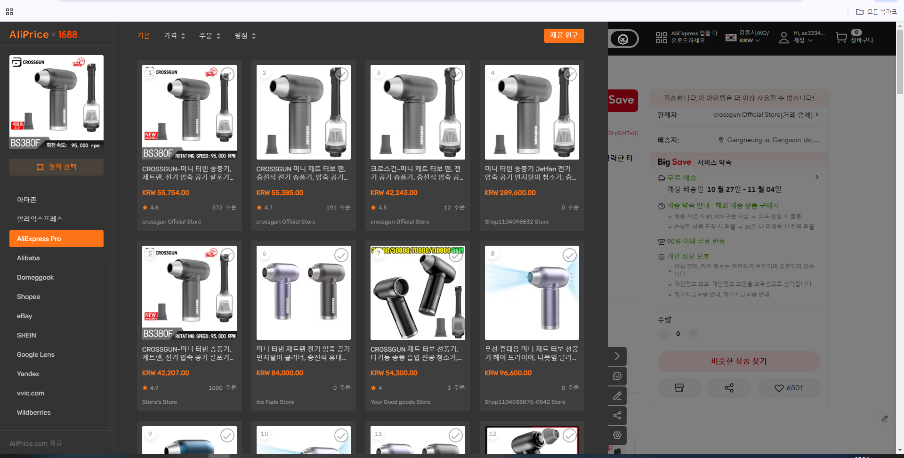Click the 비슷한 상품 찾기 button
Image resolution: width=904 pixels, height=458 pixels.
point(739,361)
